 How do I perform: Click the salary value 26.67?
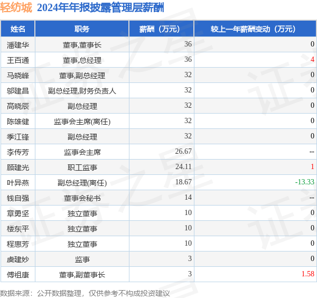coord(183,151)
